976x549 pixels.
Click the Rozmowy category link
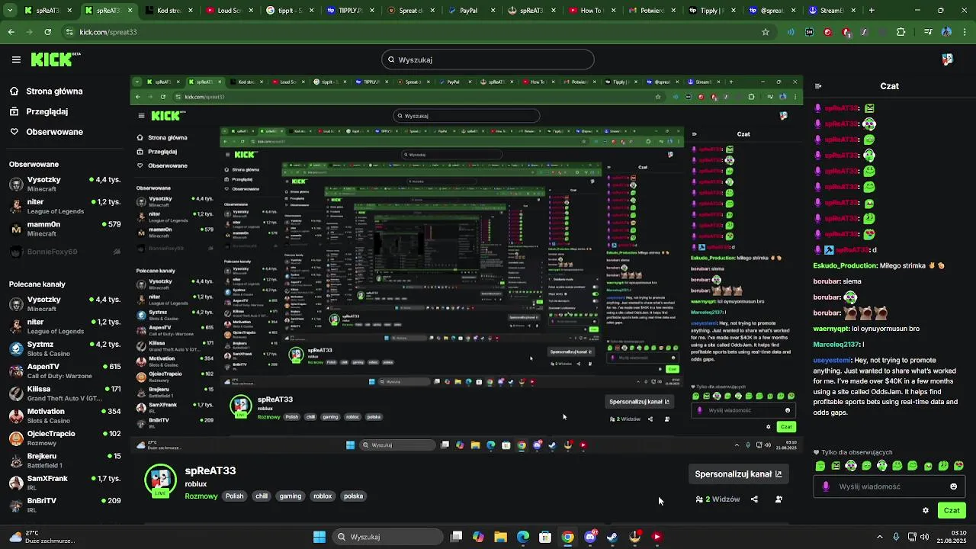coord(201,496)
